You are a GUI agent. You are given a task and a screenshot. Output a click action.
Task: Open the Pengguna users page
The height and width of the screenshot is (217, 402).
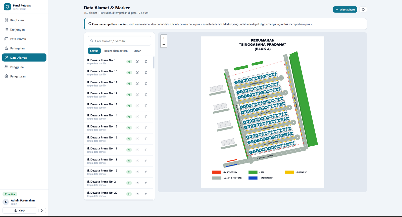tap(24, 67)
